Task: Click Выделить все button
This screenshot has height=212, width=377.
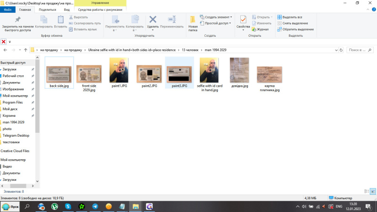Action: pos(292,17)
